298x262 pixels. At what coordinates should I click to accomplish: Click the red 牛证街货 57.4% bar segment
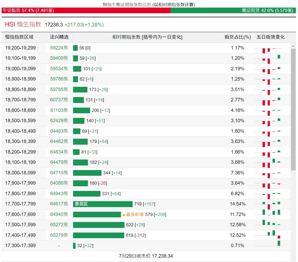[x=86, y=11]
